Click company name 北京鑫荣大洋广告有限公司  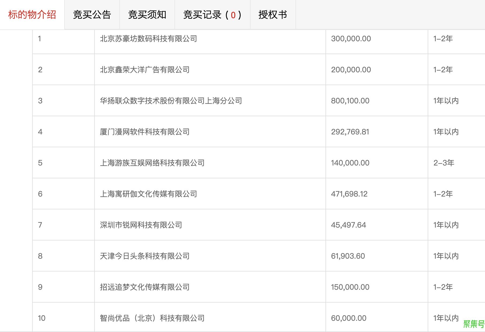point(145,70)
